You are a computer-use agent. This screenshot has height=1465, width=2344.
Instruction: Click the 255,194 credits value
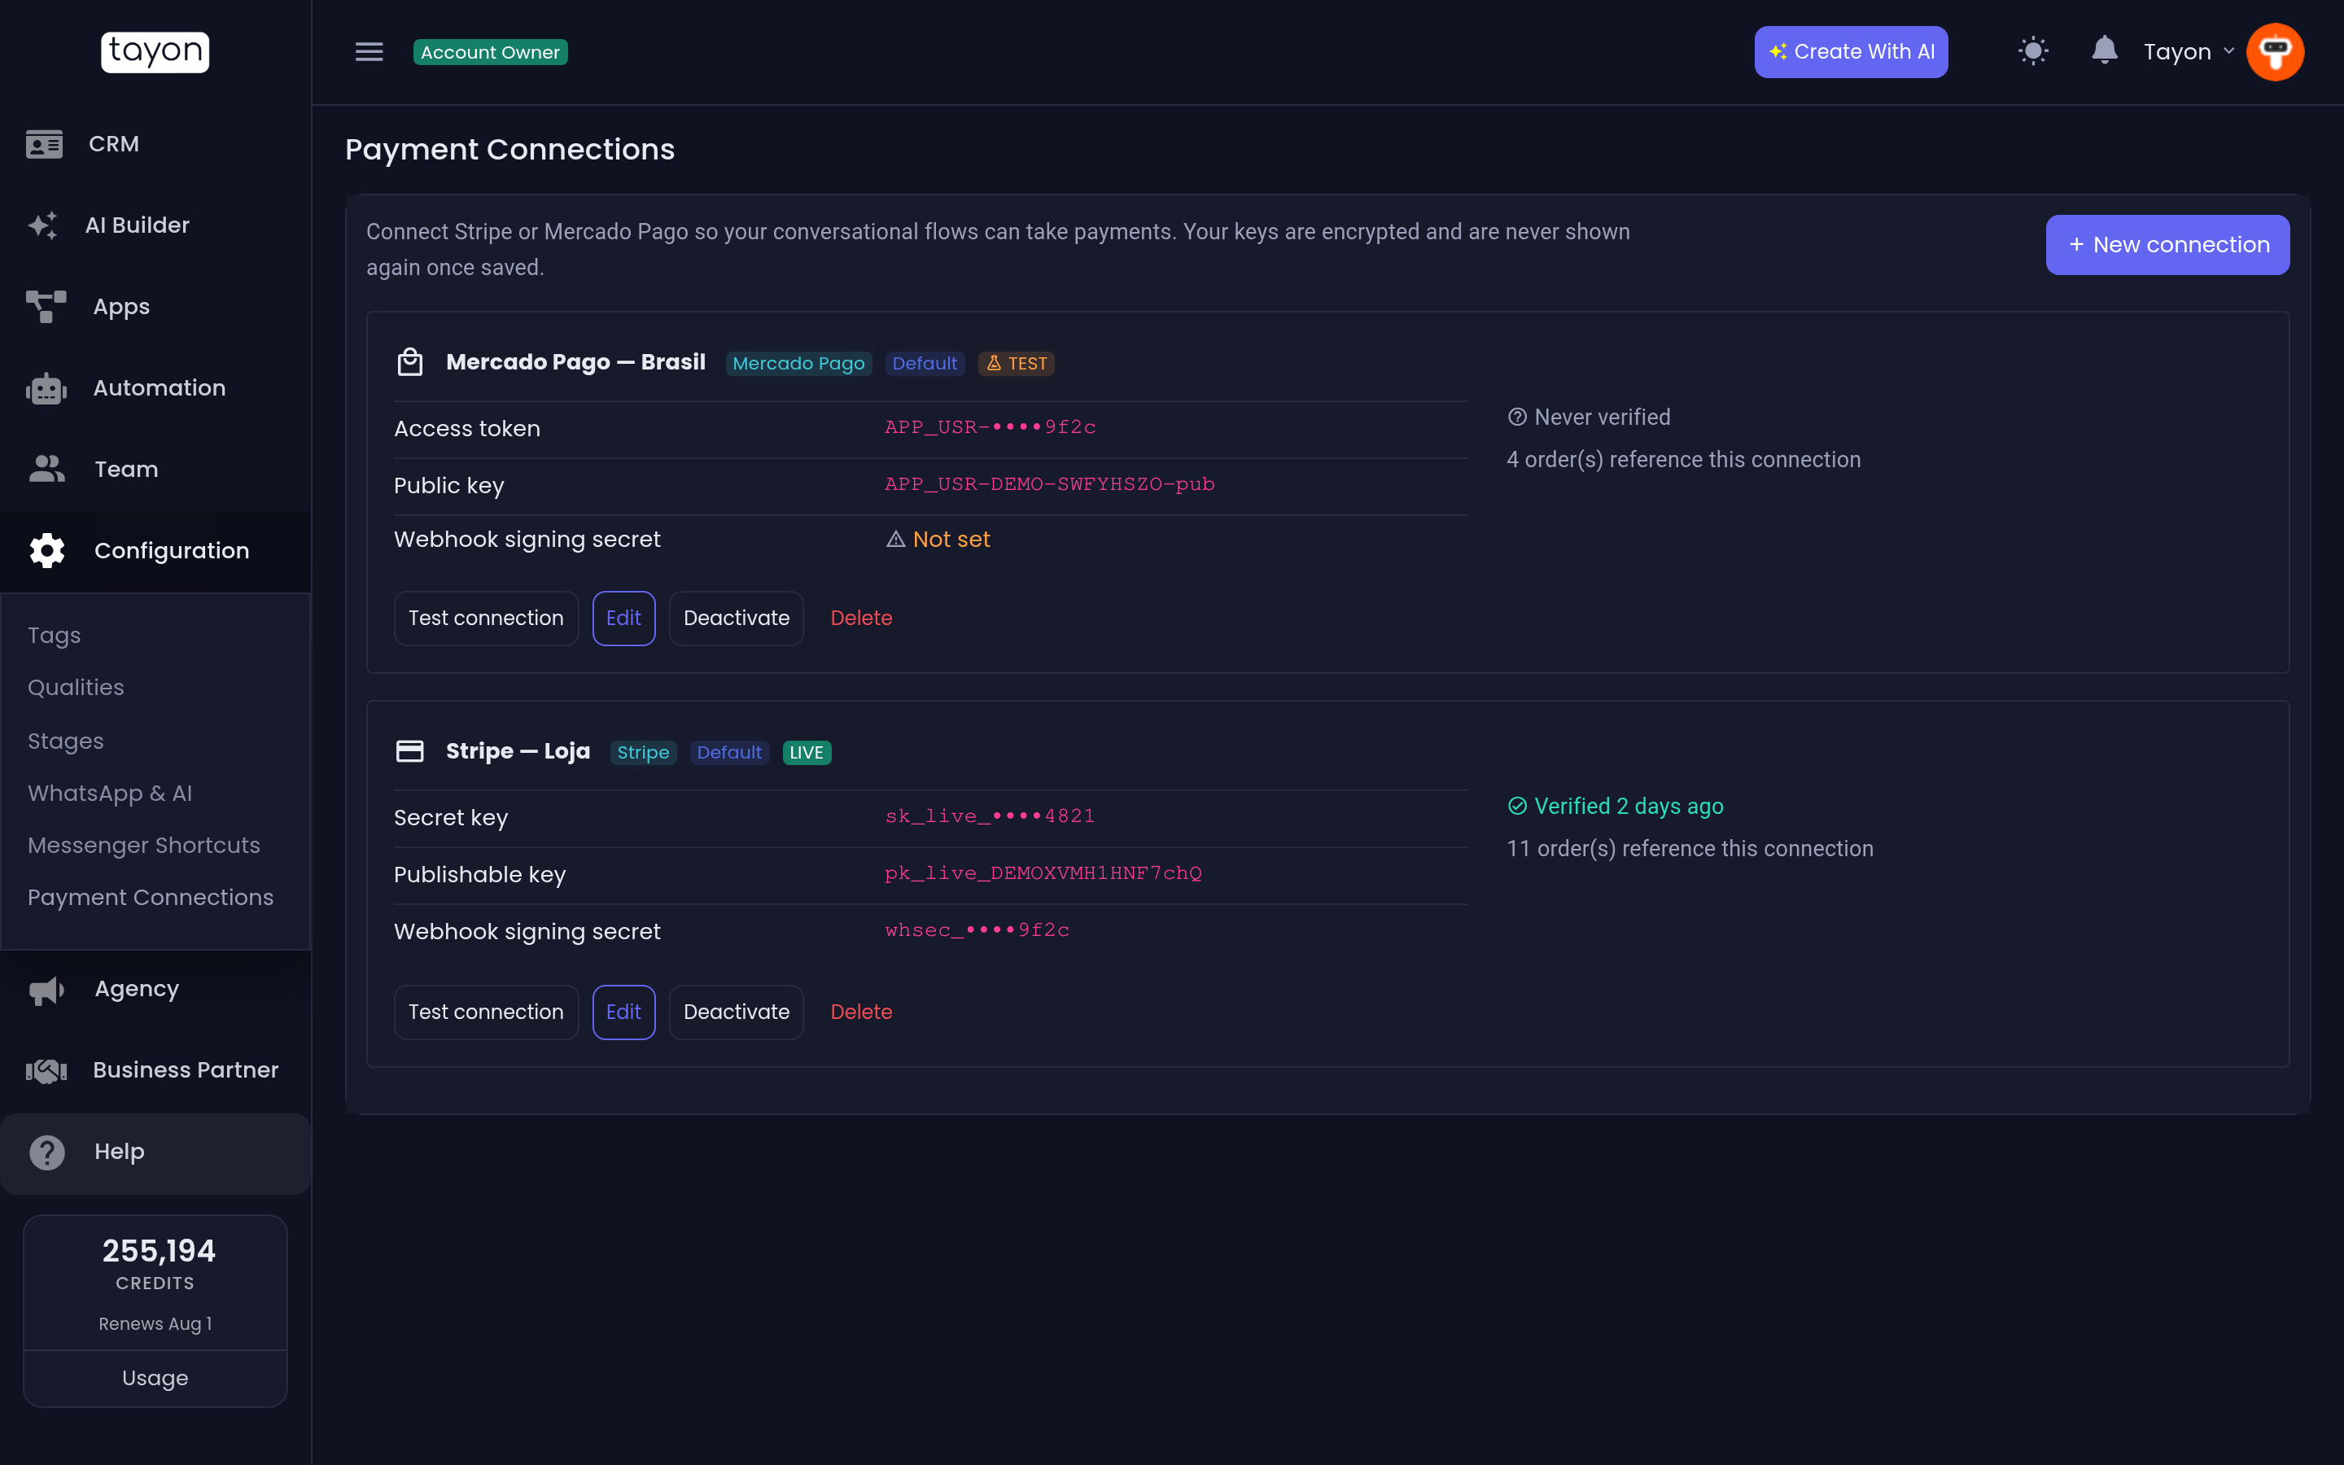tap(159, 1251)
